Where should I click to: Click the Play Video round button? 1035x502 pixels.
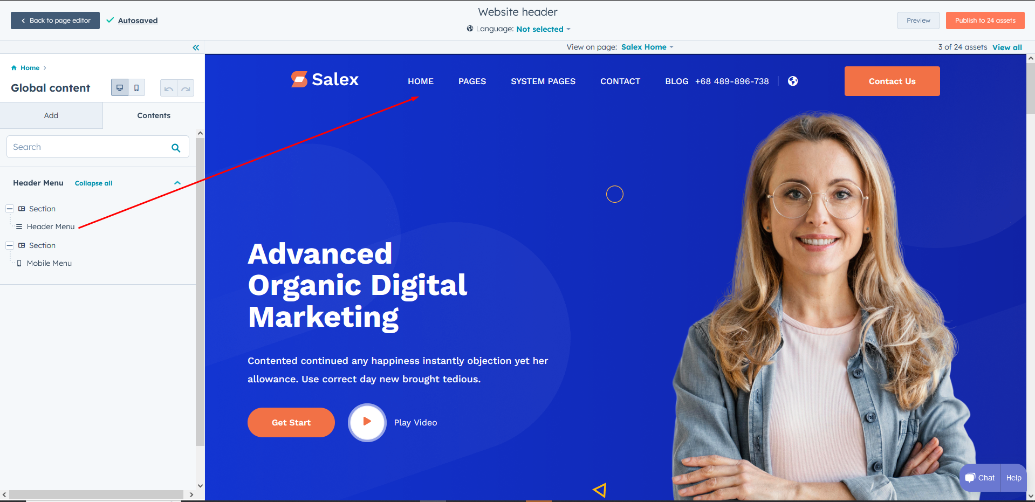pyautogui.click(x=367, y=422)
